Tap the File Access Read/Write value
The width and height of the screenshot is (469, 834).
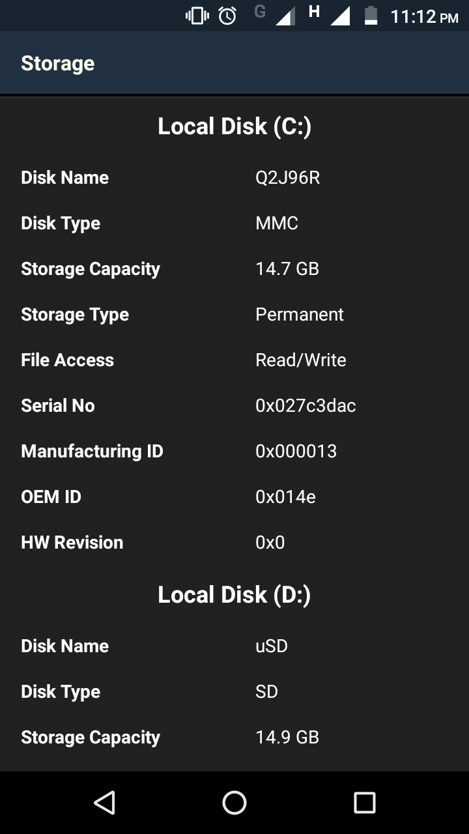click(301, 360)
